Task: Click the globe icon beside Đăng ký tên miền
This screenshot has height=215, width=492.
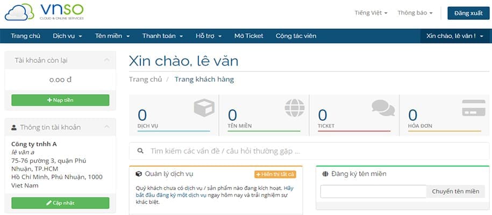Action: point(325,174)
